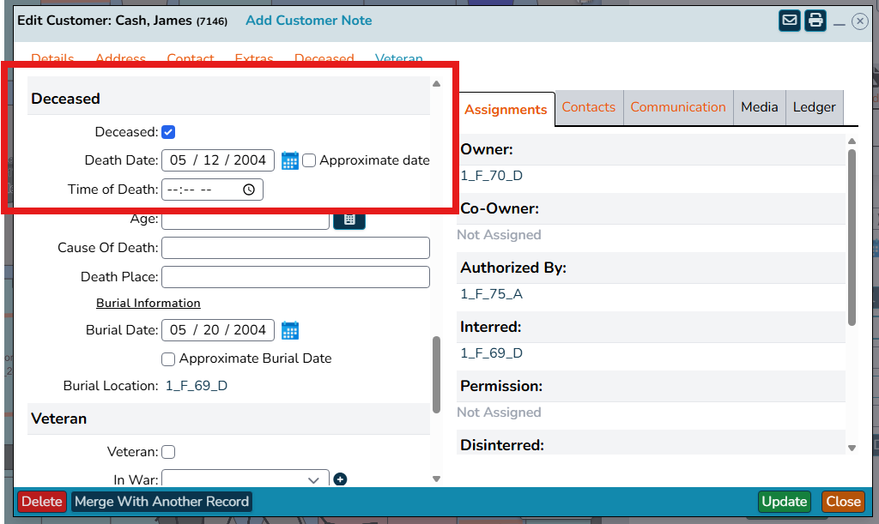Uncheck the Deceased checkbox
This screenshot has height=524, width=879.
(168, 132)
